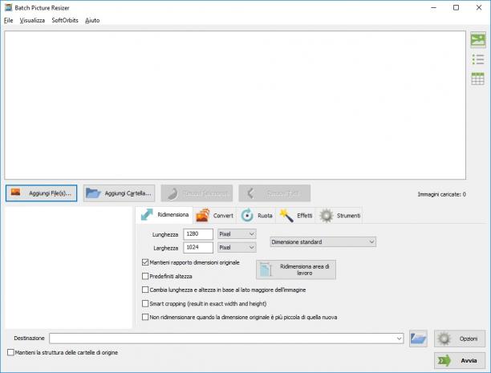Click Aggiungi Cartella button
Screen dimensions: 491x373
[x=119, y=193]
